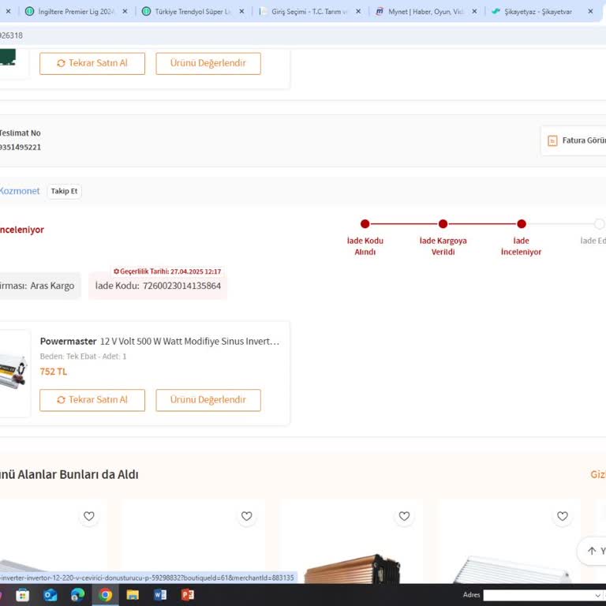Screen dimensions: 606x606
Task: Click the taskbar Adres input field
Action: [539, 595]
